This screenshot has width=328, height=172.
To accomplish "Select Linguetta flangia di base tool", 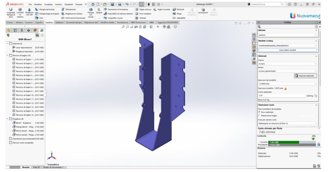I will coord(11,13).
